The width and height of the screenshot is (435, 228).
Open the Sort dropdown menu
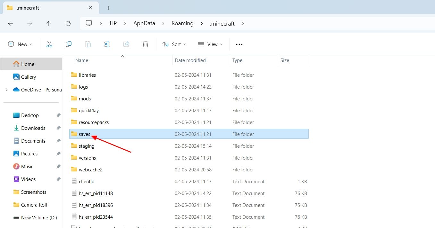(x=174, y=44)
